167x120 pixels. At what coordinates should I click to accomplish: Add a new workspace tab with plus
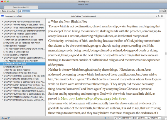(40, 7)
